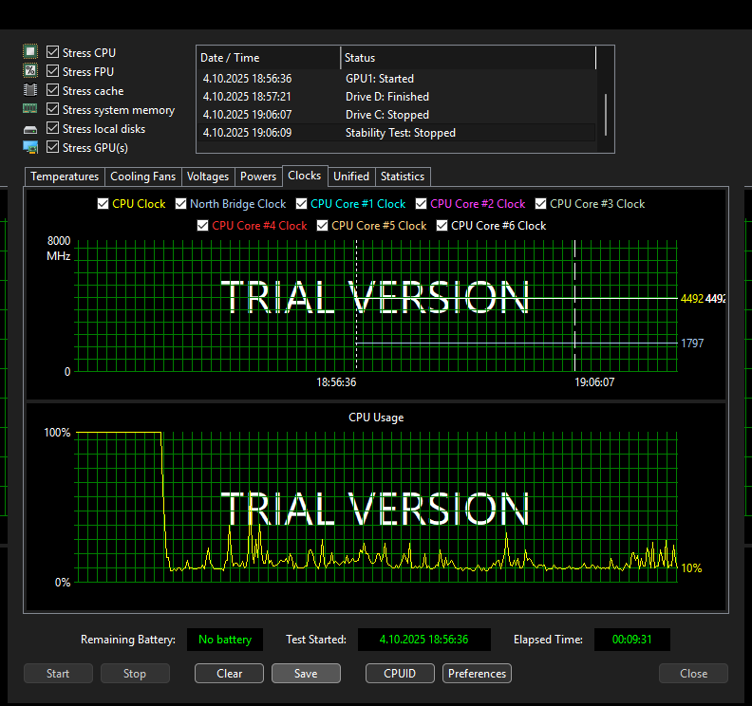Toggle CPU Core #5 Clock checkbox

point(322,225)
